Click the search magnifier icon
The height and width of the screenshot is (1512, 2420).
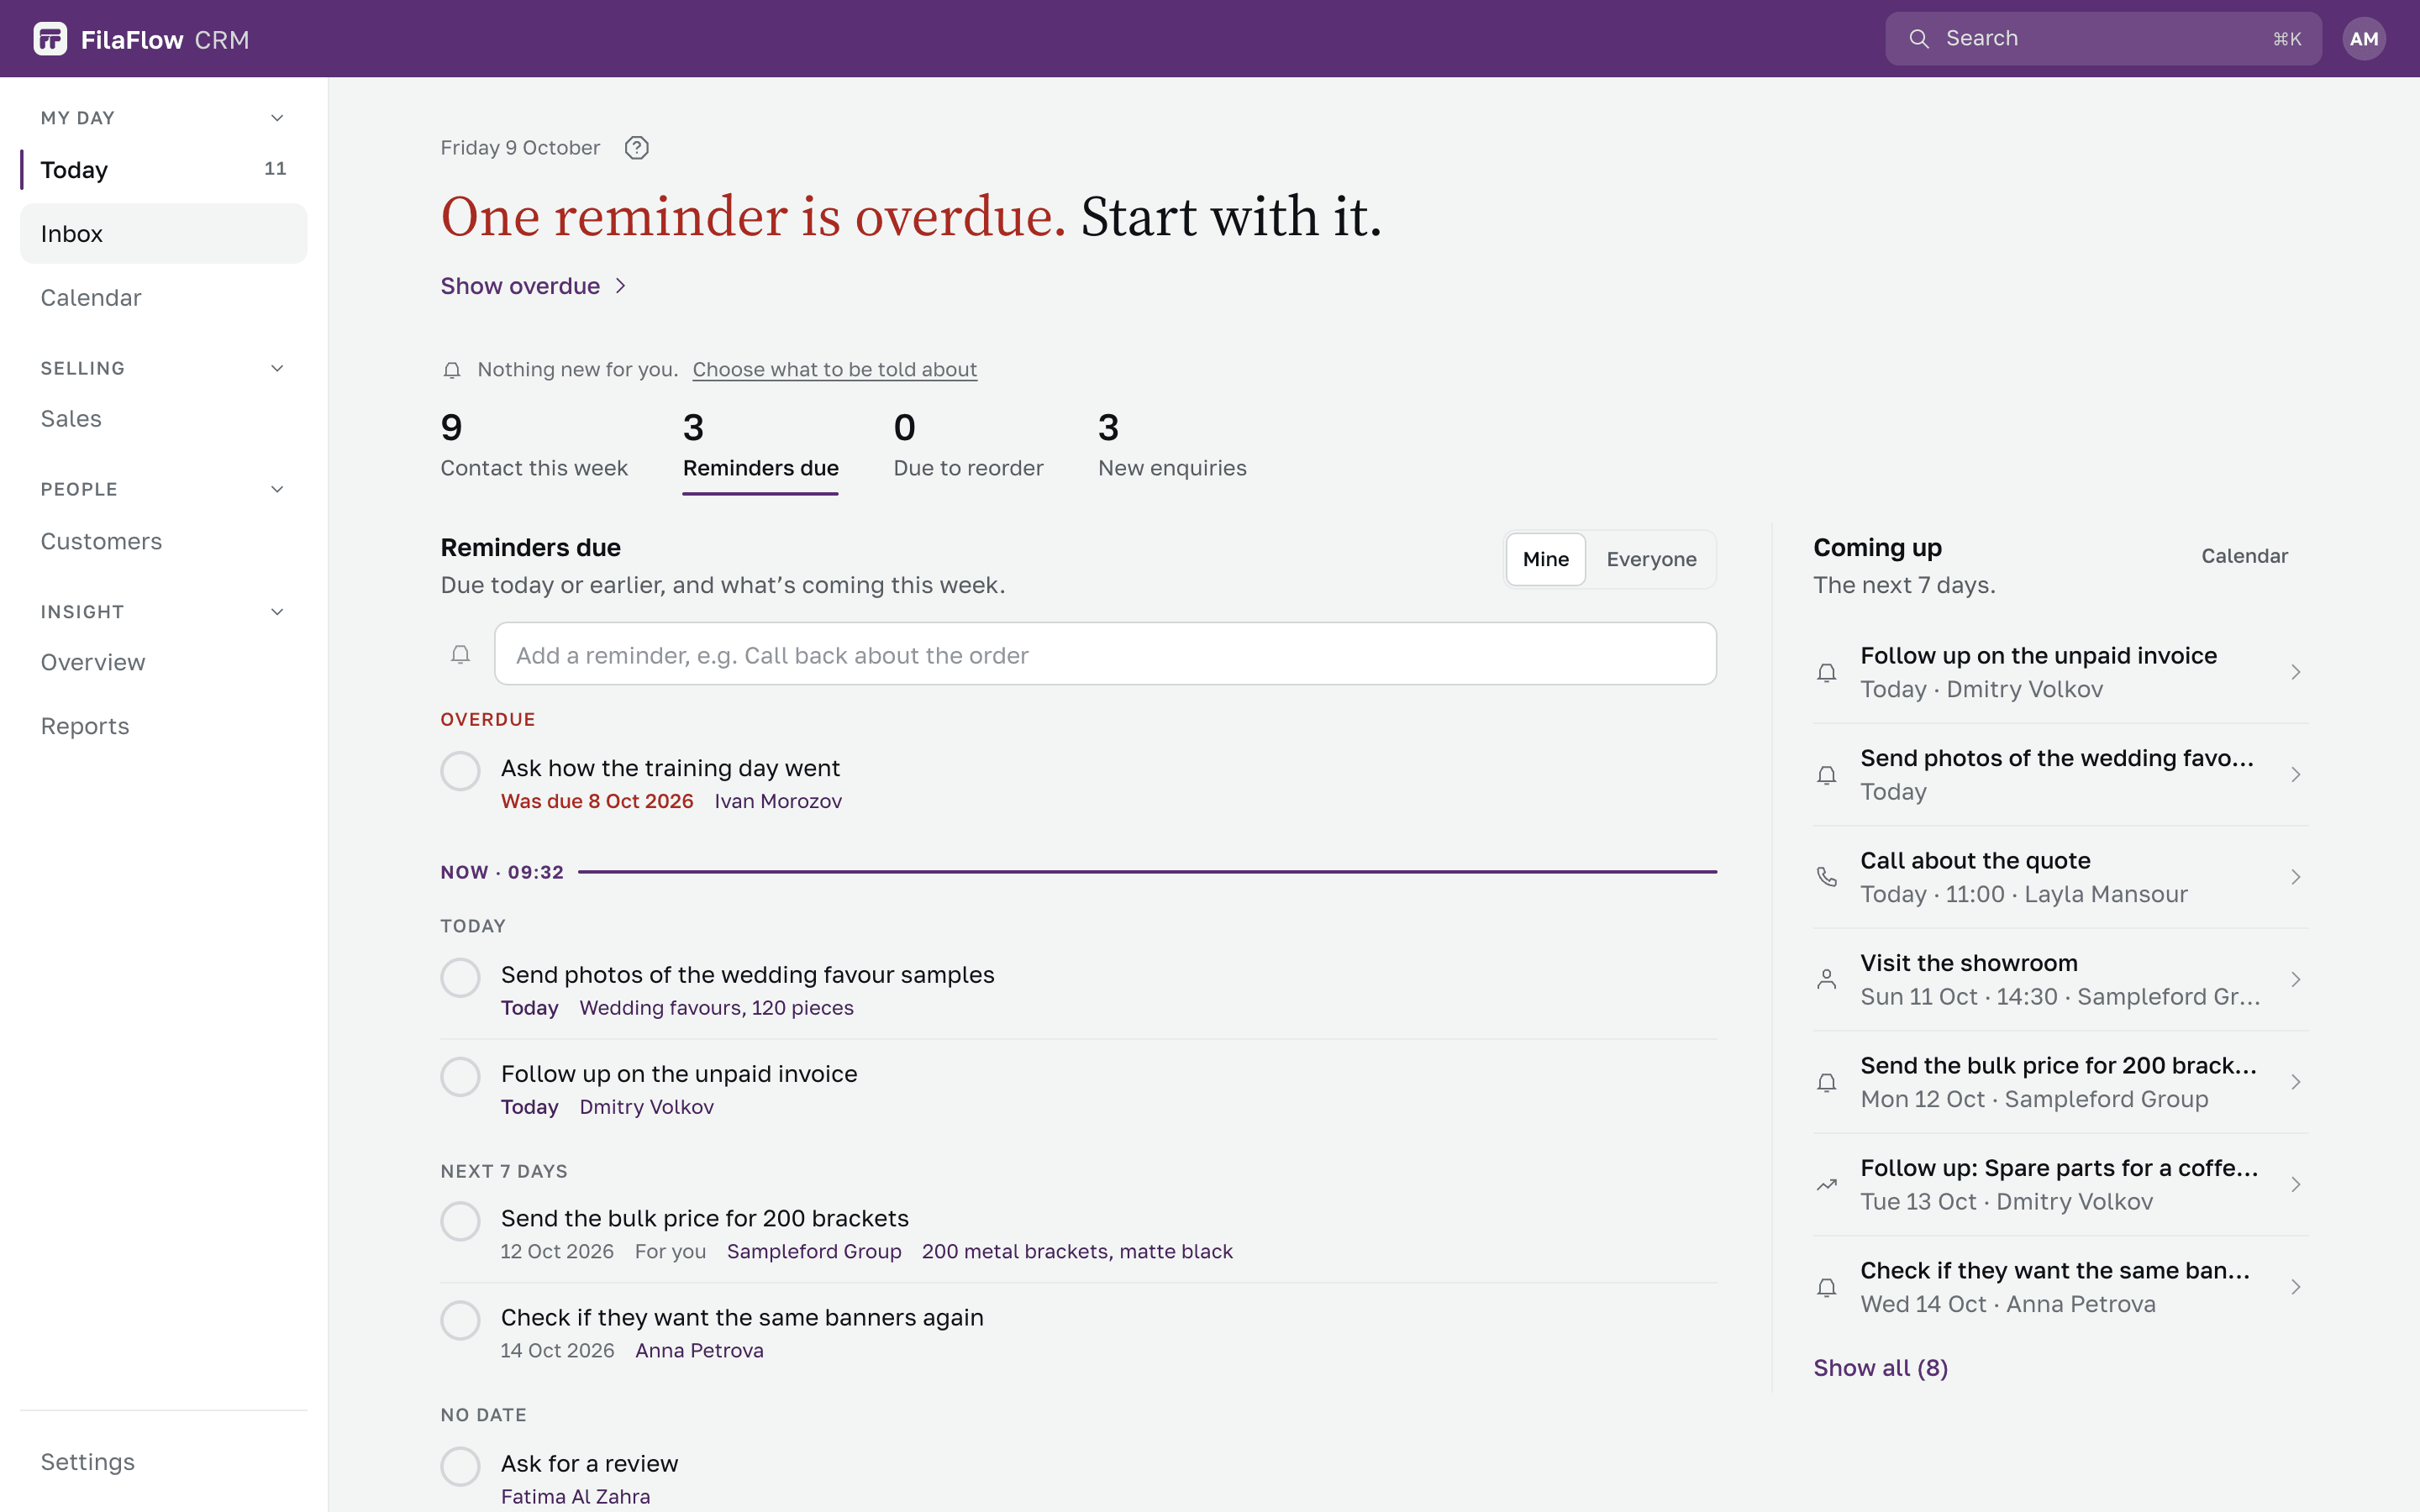(1918, 39)
